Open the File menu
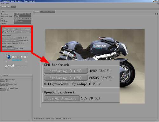 3,3
